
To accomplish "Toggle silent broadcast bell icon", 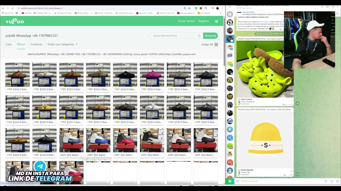I will pyautogui.click(x=326, y=181).
